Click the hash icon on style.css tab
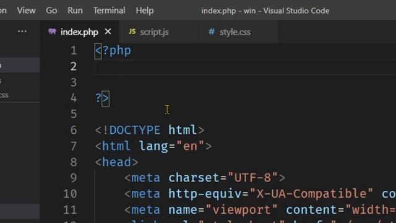 pyautogui.click(x=212, y=32)
